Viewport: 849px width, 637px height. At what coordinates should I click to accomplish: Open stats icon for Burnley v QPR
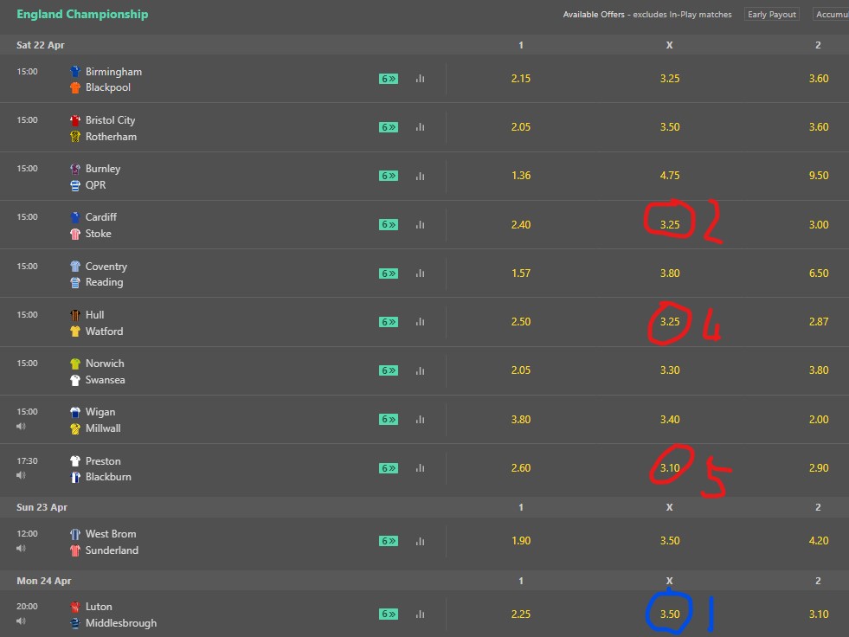tap(420, 176)
